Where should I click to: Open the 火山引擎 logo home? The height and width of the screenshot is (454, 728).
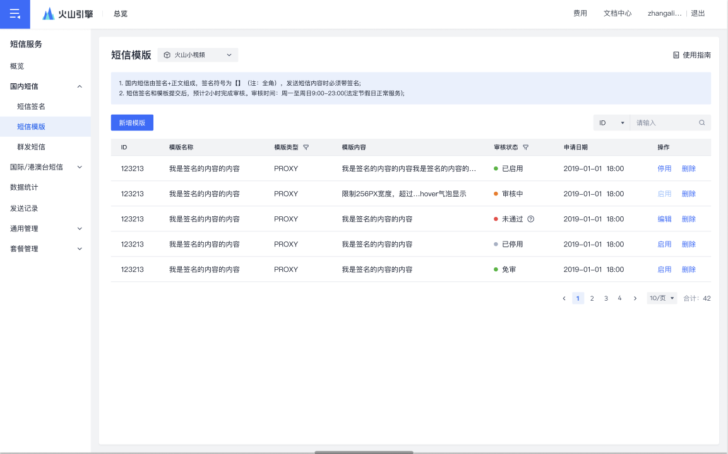(68, 14)
